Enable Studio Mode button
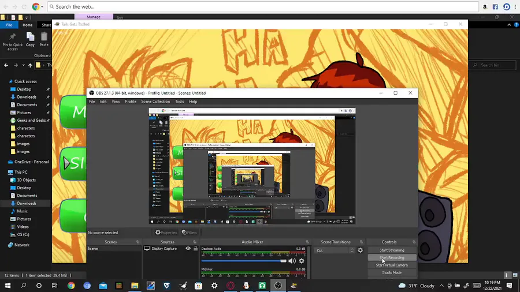520x292 pixels. [x=392, y=272]
